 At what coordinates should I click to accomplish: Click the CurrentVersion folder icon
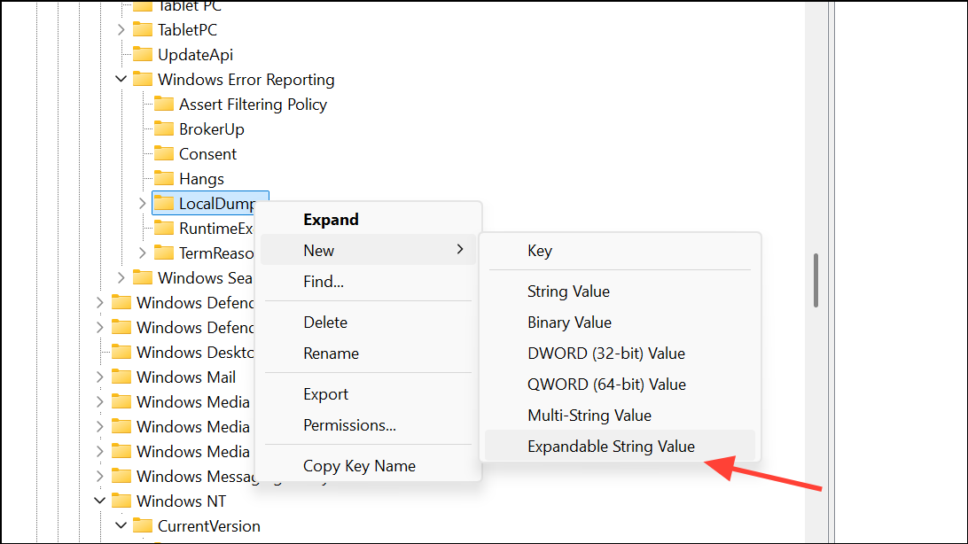tap(142, 525)
